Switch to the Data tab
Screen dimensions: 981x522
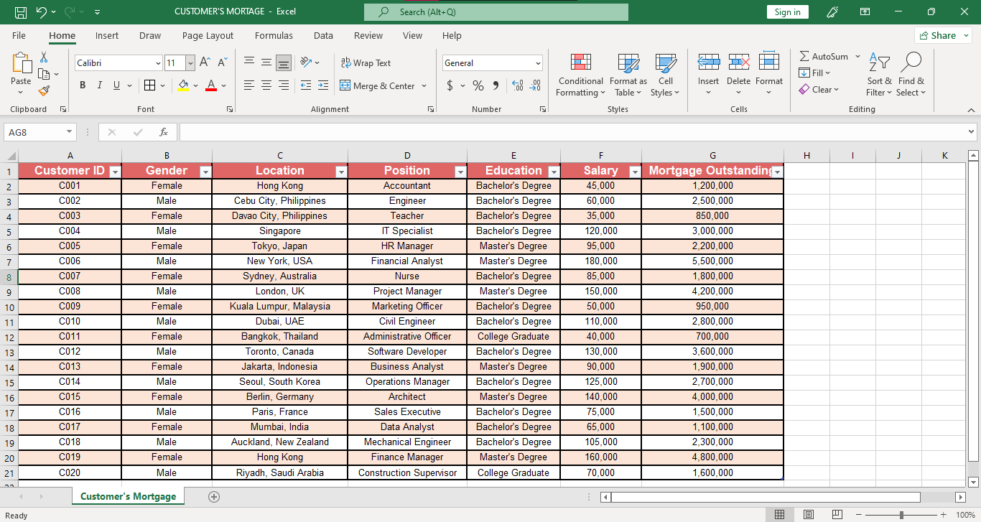tap(323, 35)
